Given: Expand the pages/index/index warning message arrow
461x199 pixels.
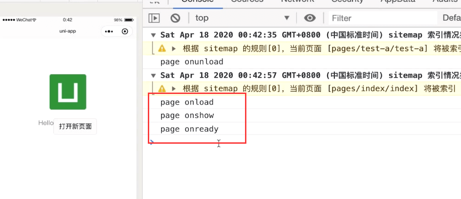Looking at the screenshot, I should click(x=174, y=88).
